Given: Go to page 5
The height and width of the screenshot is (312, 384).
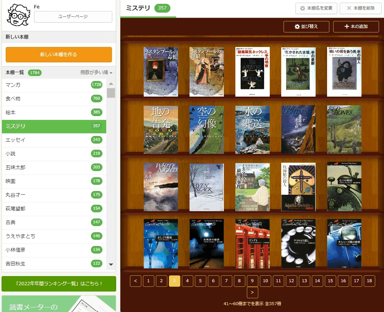Looking at the screenshot, I should 200,281.
